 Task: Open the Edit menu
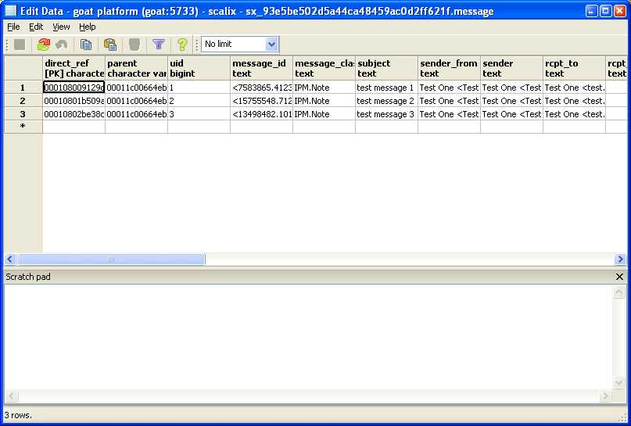[36, 27]
